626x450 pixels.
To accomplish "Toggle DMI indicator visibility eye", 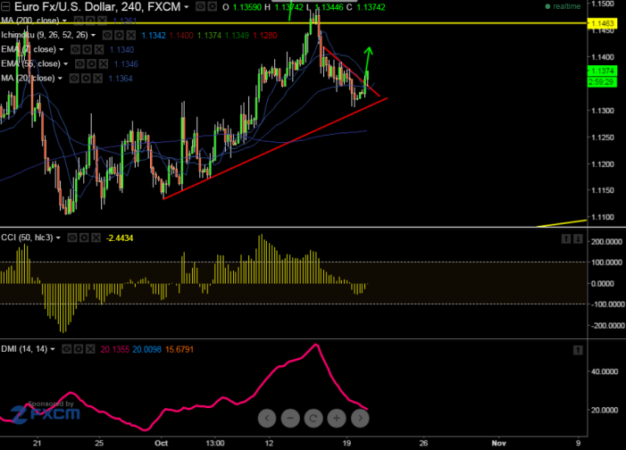I will coord(67,349).
